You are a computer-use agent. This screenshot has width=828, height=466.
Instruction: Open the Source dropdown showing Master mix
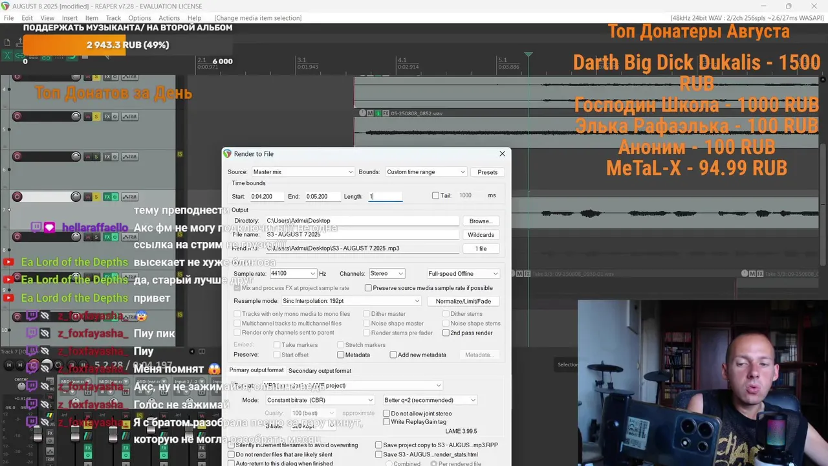(x=303, y=172)
